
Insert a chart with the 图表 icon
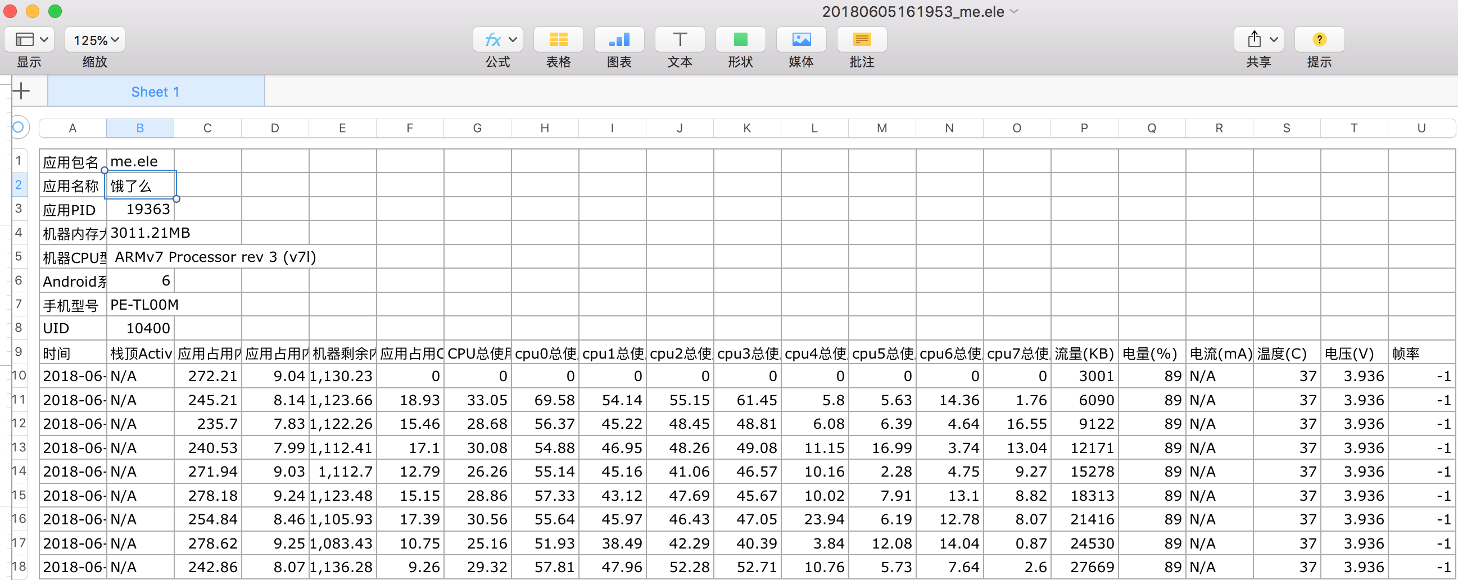pyautogui.click(x=619, y=39)
